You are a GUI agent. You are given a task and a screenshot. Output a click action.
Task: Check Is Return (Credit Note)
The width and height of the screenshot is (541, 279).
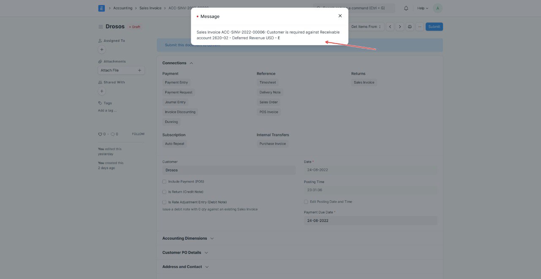pyautogui.click(x=164, y=191)
